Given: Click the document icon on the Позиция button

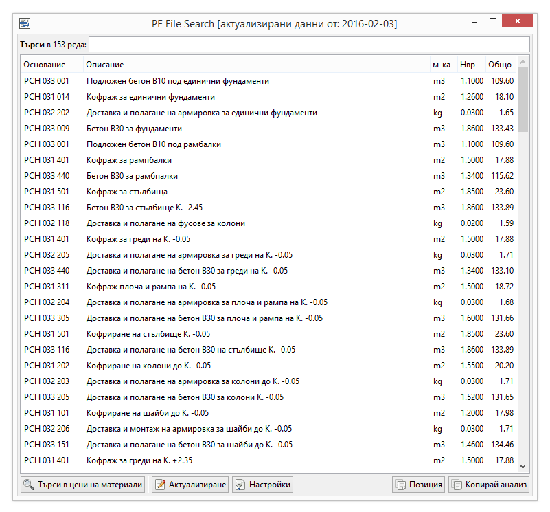Looking at the screenshot, I should coord(400,484).
